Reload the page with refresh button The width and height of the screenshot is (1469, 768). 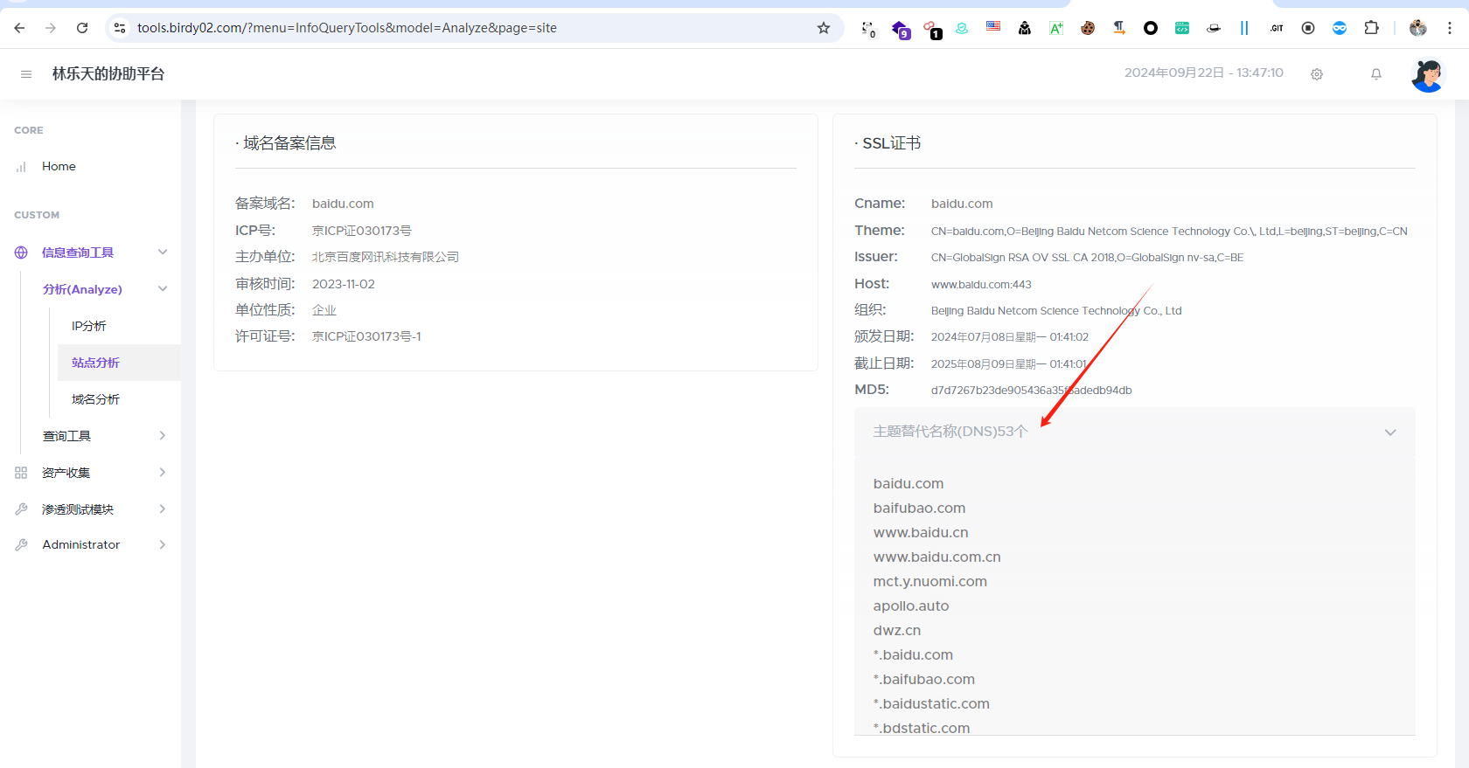(x=82, y=28)
